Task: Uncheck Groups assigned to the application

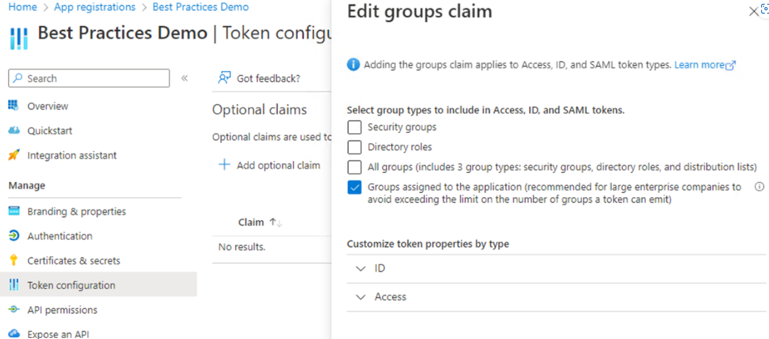Action: click(355, 187)
